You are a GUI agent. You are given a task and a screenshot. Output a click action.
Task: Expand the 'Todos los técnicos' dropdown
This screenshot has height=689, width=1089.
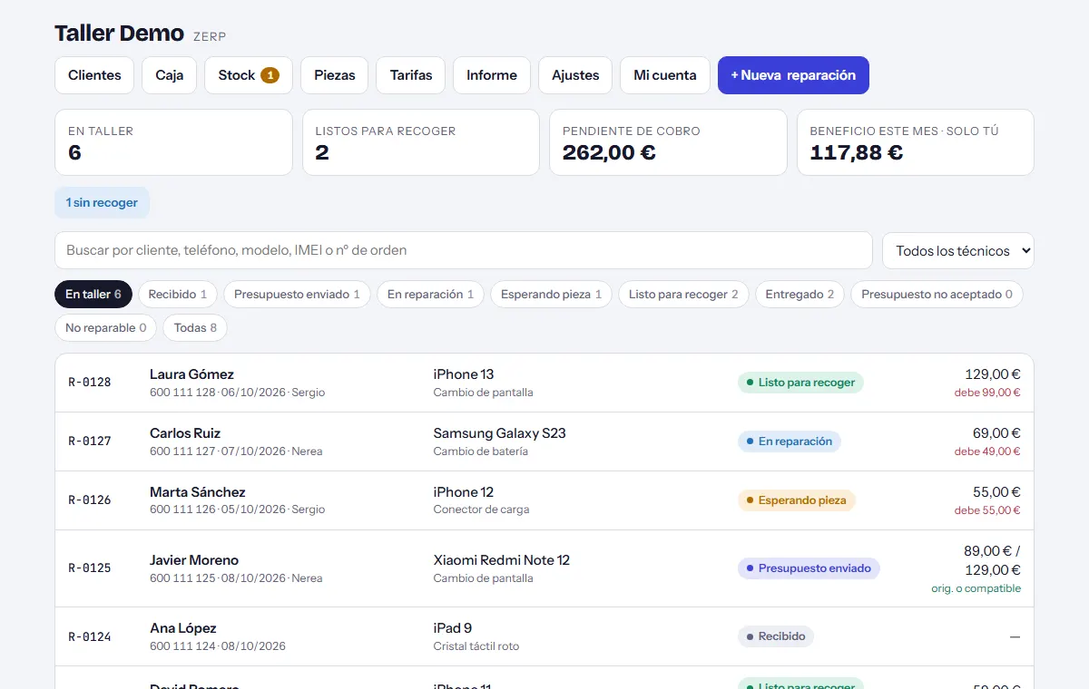(958, 251)
